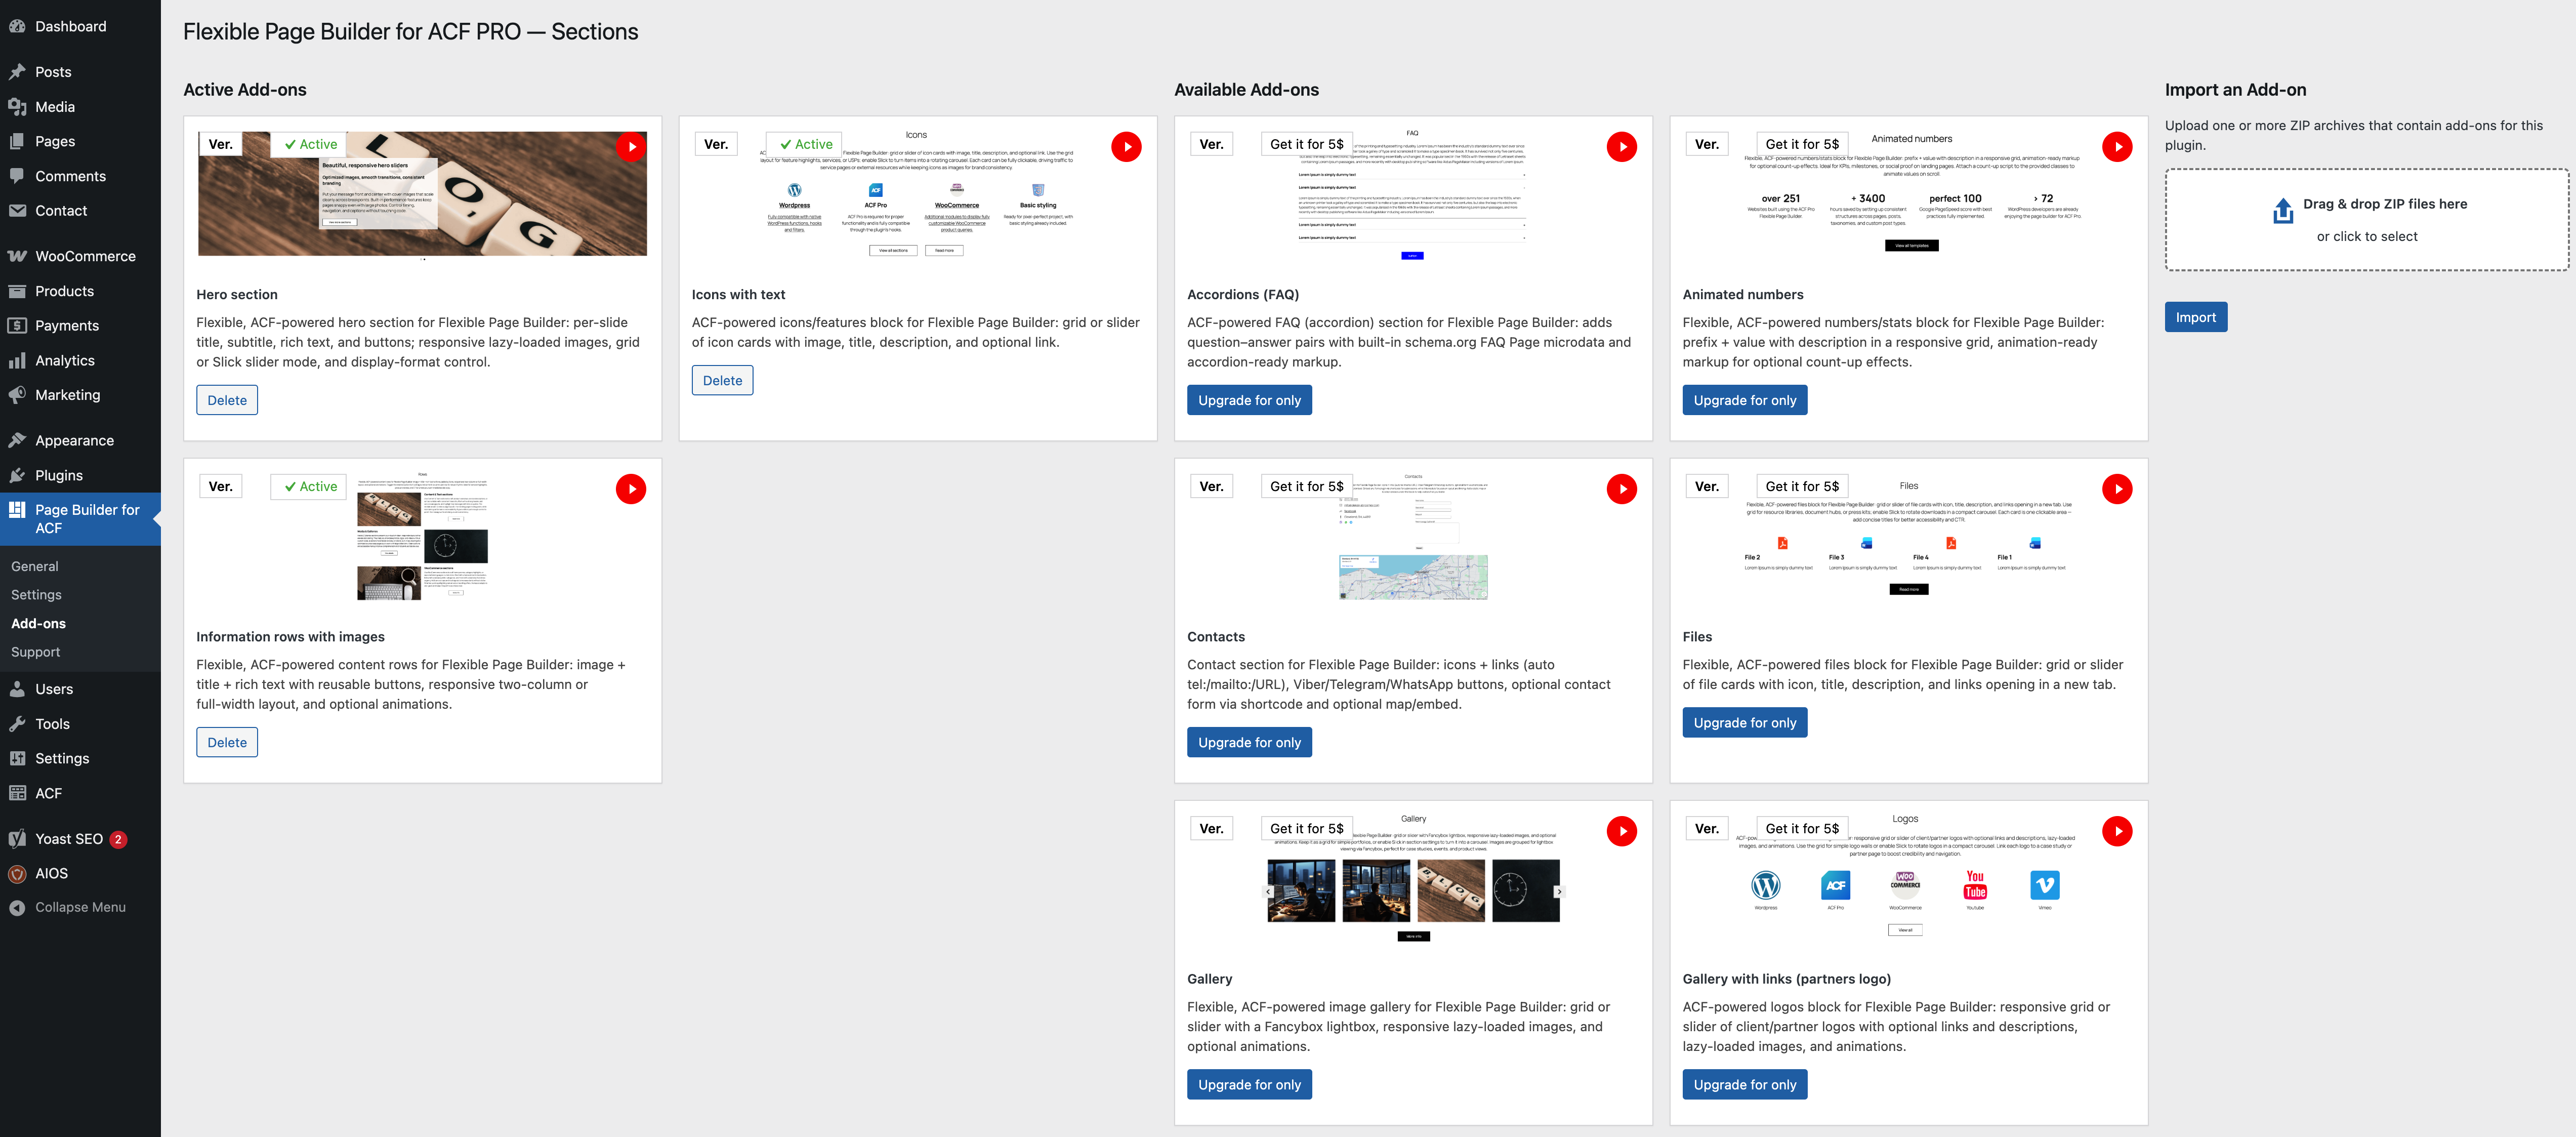2576x1137 pixels.
Task: Go to the Support submenu item
Action: pos(35,652)
